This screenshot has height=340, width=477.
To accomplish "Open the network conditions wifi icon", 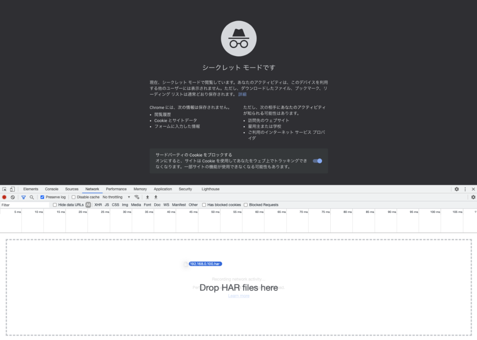I will click(x=137, y=197).
